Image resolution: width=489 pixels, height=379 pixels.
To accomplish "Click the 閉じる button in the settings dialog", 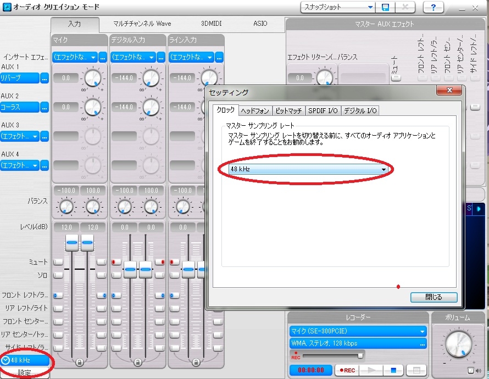I will tap(434, 297).
